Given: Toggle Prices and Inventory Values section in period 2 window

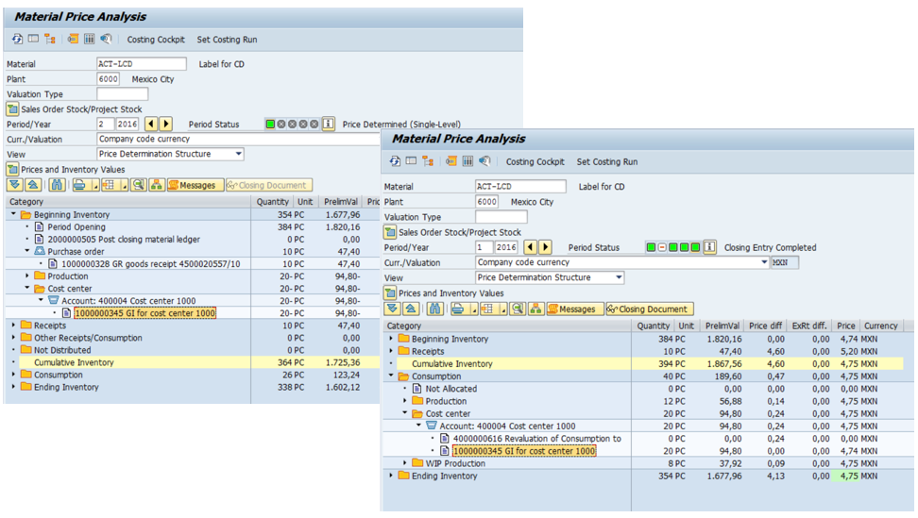Looking at the screenshot, I should 12,170.
